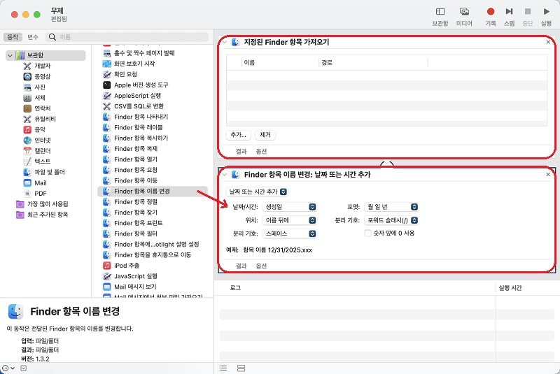
Task: Enable the 숫자 앞에 0 사용 checkbox
Action: 368,233
